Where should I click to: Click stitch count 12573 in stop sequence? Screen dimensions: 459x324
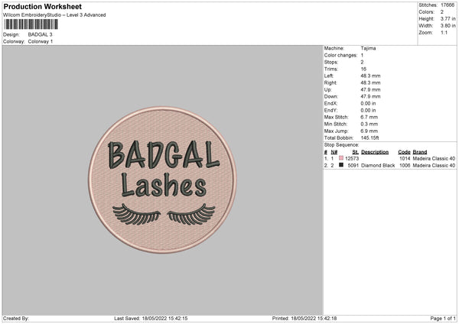tap(352, 158)
